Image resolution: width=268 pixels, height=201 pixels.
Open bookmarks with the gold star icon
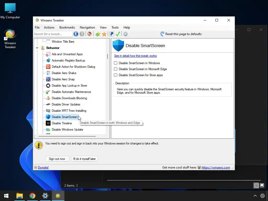coord(104,34)
